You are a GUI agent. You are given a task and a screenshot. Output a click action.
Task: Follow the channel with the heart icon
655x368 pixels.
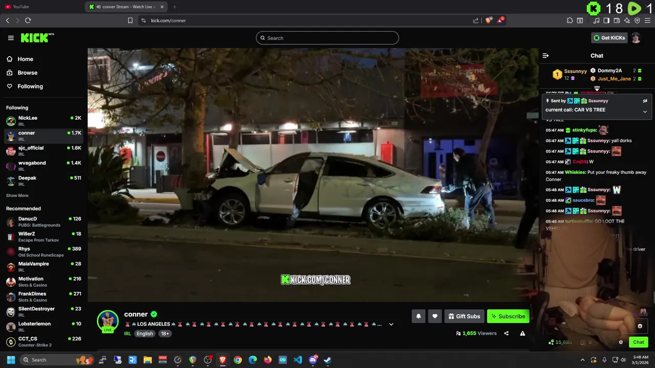click(434, 316)
